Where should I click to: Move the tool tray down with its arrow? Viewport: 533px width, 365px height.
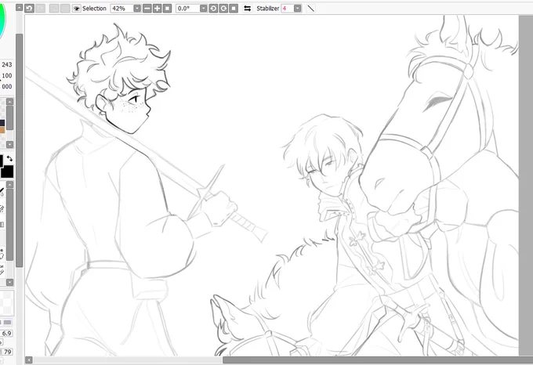tap(10, 282)
